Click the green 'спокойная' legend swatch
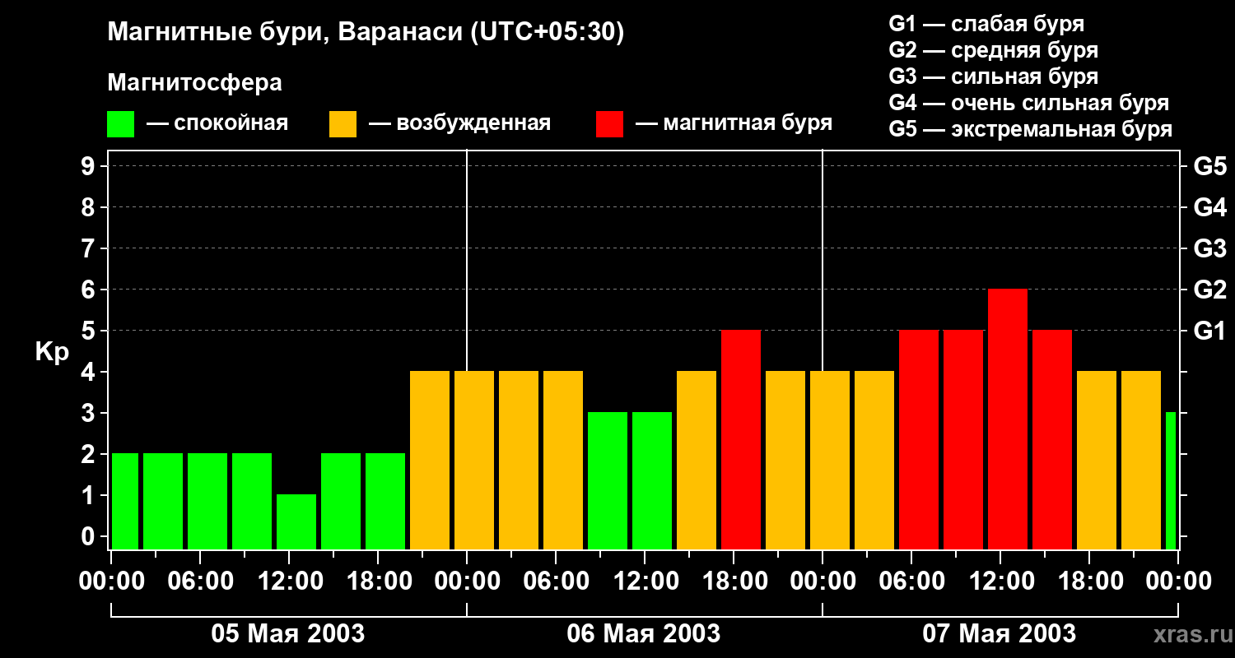 click(120, 124)
